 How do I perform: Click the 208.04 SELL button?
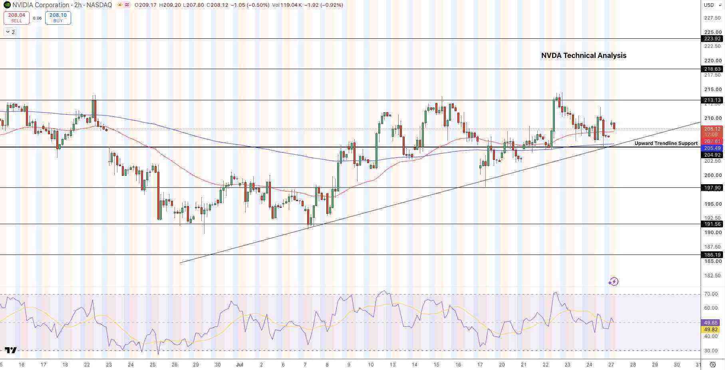click(16, 18)
